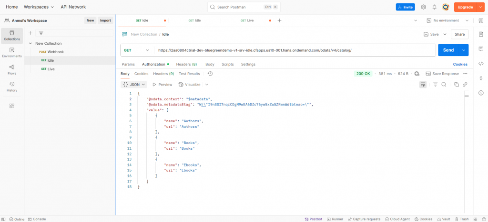The height and width of the screenshot is (222, 488).
Task: Click the user avatar icon
Action: pos(446,7)
